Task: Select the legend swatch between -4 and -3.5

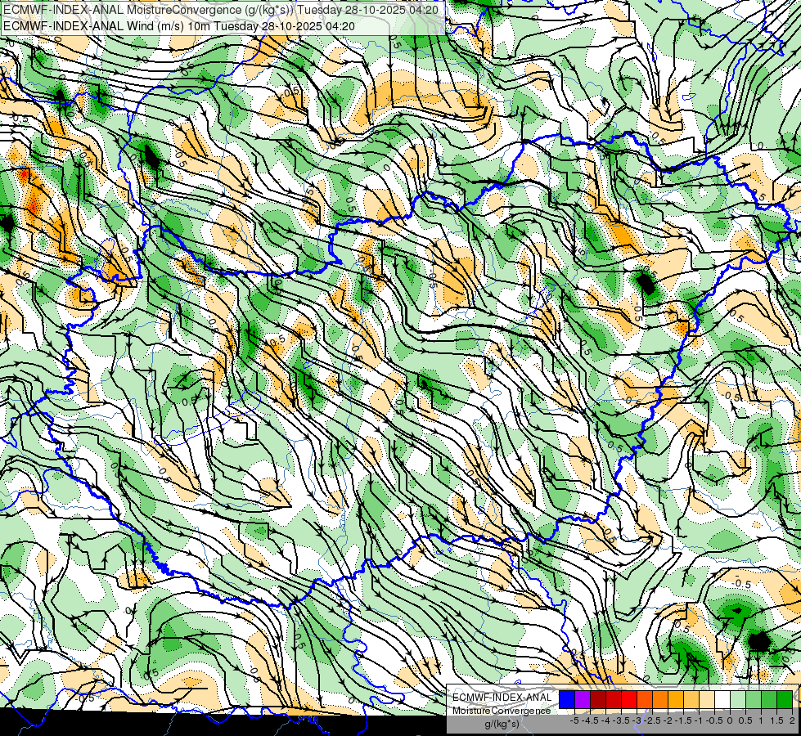Action: coord(614,699)
